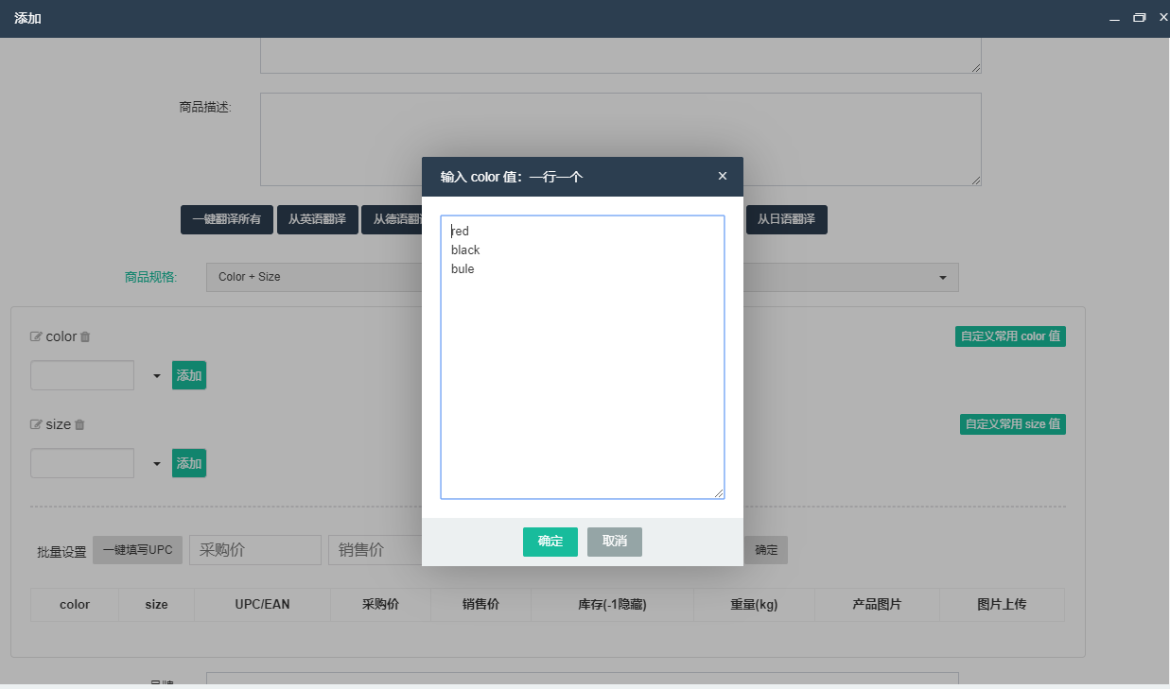Viewport: 1170px width, 689px height.
Task: Click the color value input box
Action: (82, 375)
